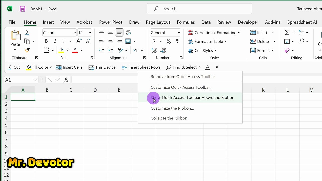Open the Name Box dropdown arrow

pos(35,80)
